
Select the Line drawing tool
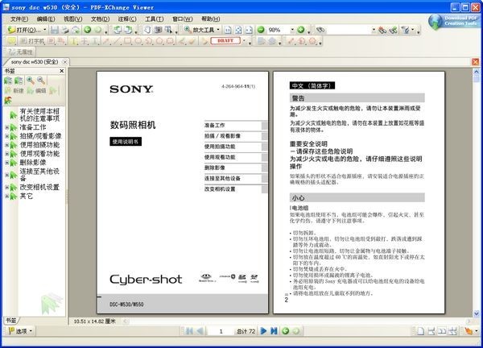click(117, 41)
